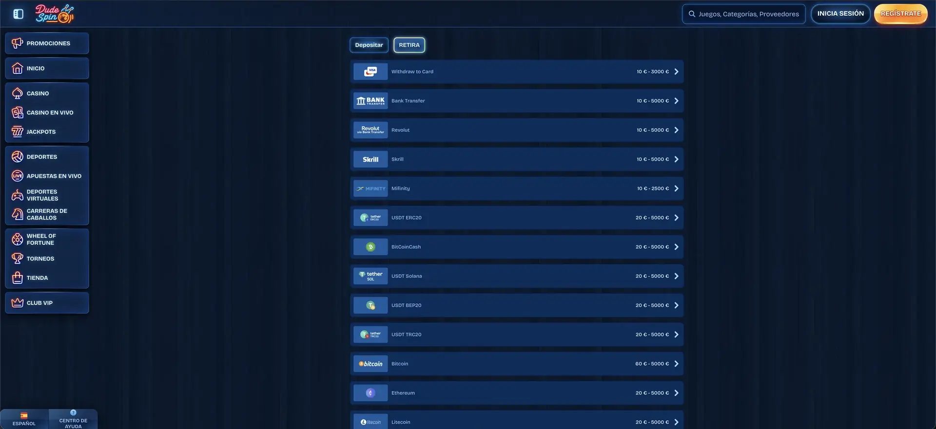Open the Dude Spin logo home
This screenshot has height=429, width=936.
(x=55, y=14)
